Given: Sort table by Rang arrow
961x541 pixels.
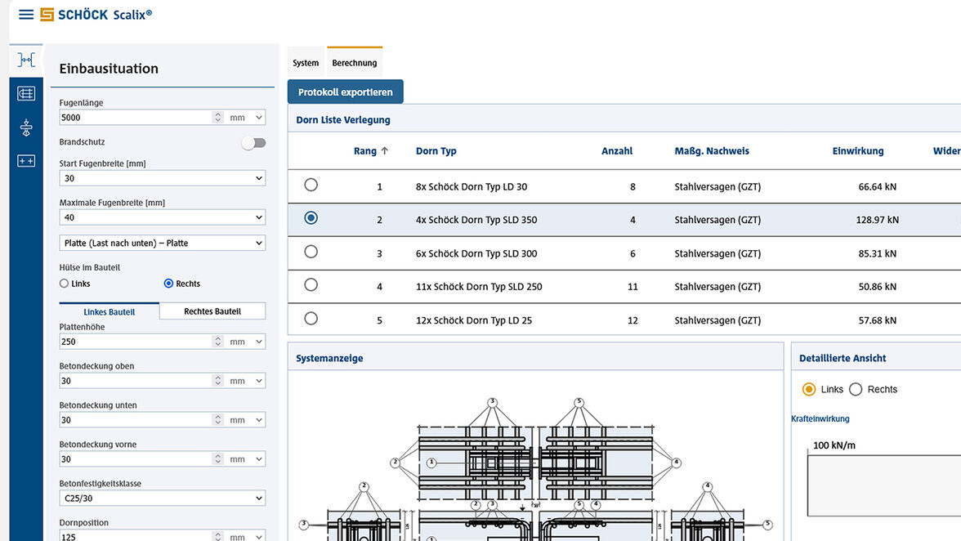Looking at the screenshot, I should click(x=385, y=151).
